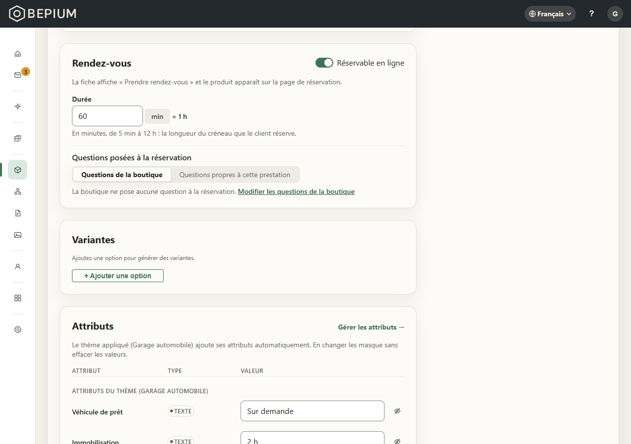Select Questions de la boutique tab

tap(122, 175)
